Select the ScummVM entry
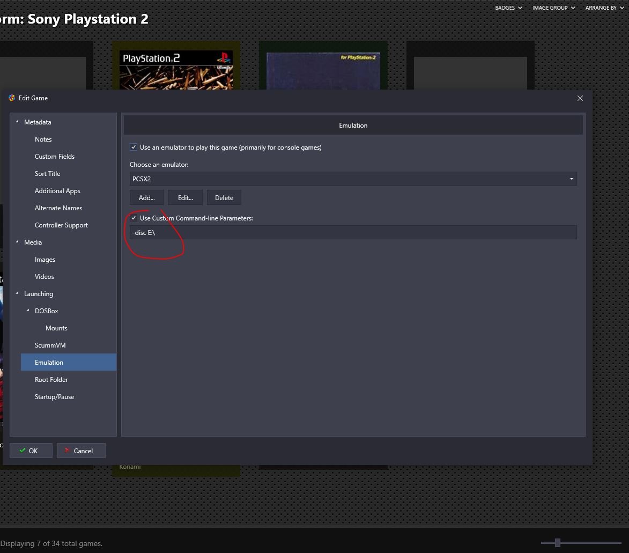This screenshot has height=553, width=629. [50, 345]
